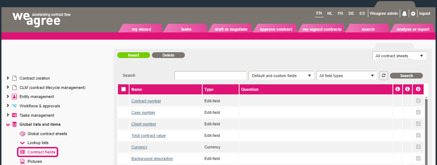Click into the Search text field
This screenshot has height=165, width=437.
211,76
